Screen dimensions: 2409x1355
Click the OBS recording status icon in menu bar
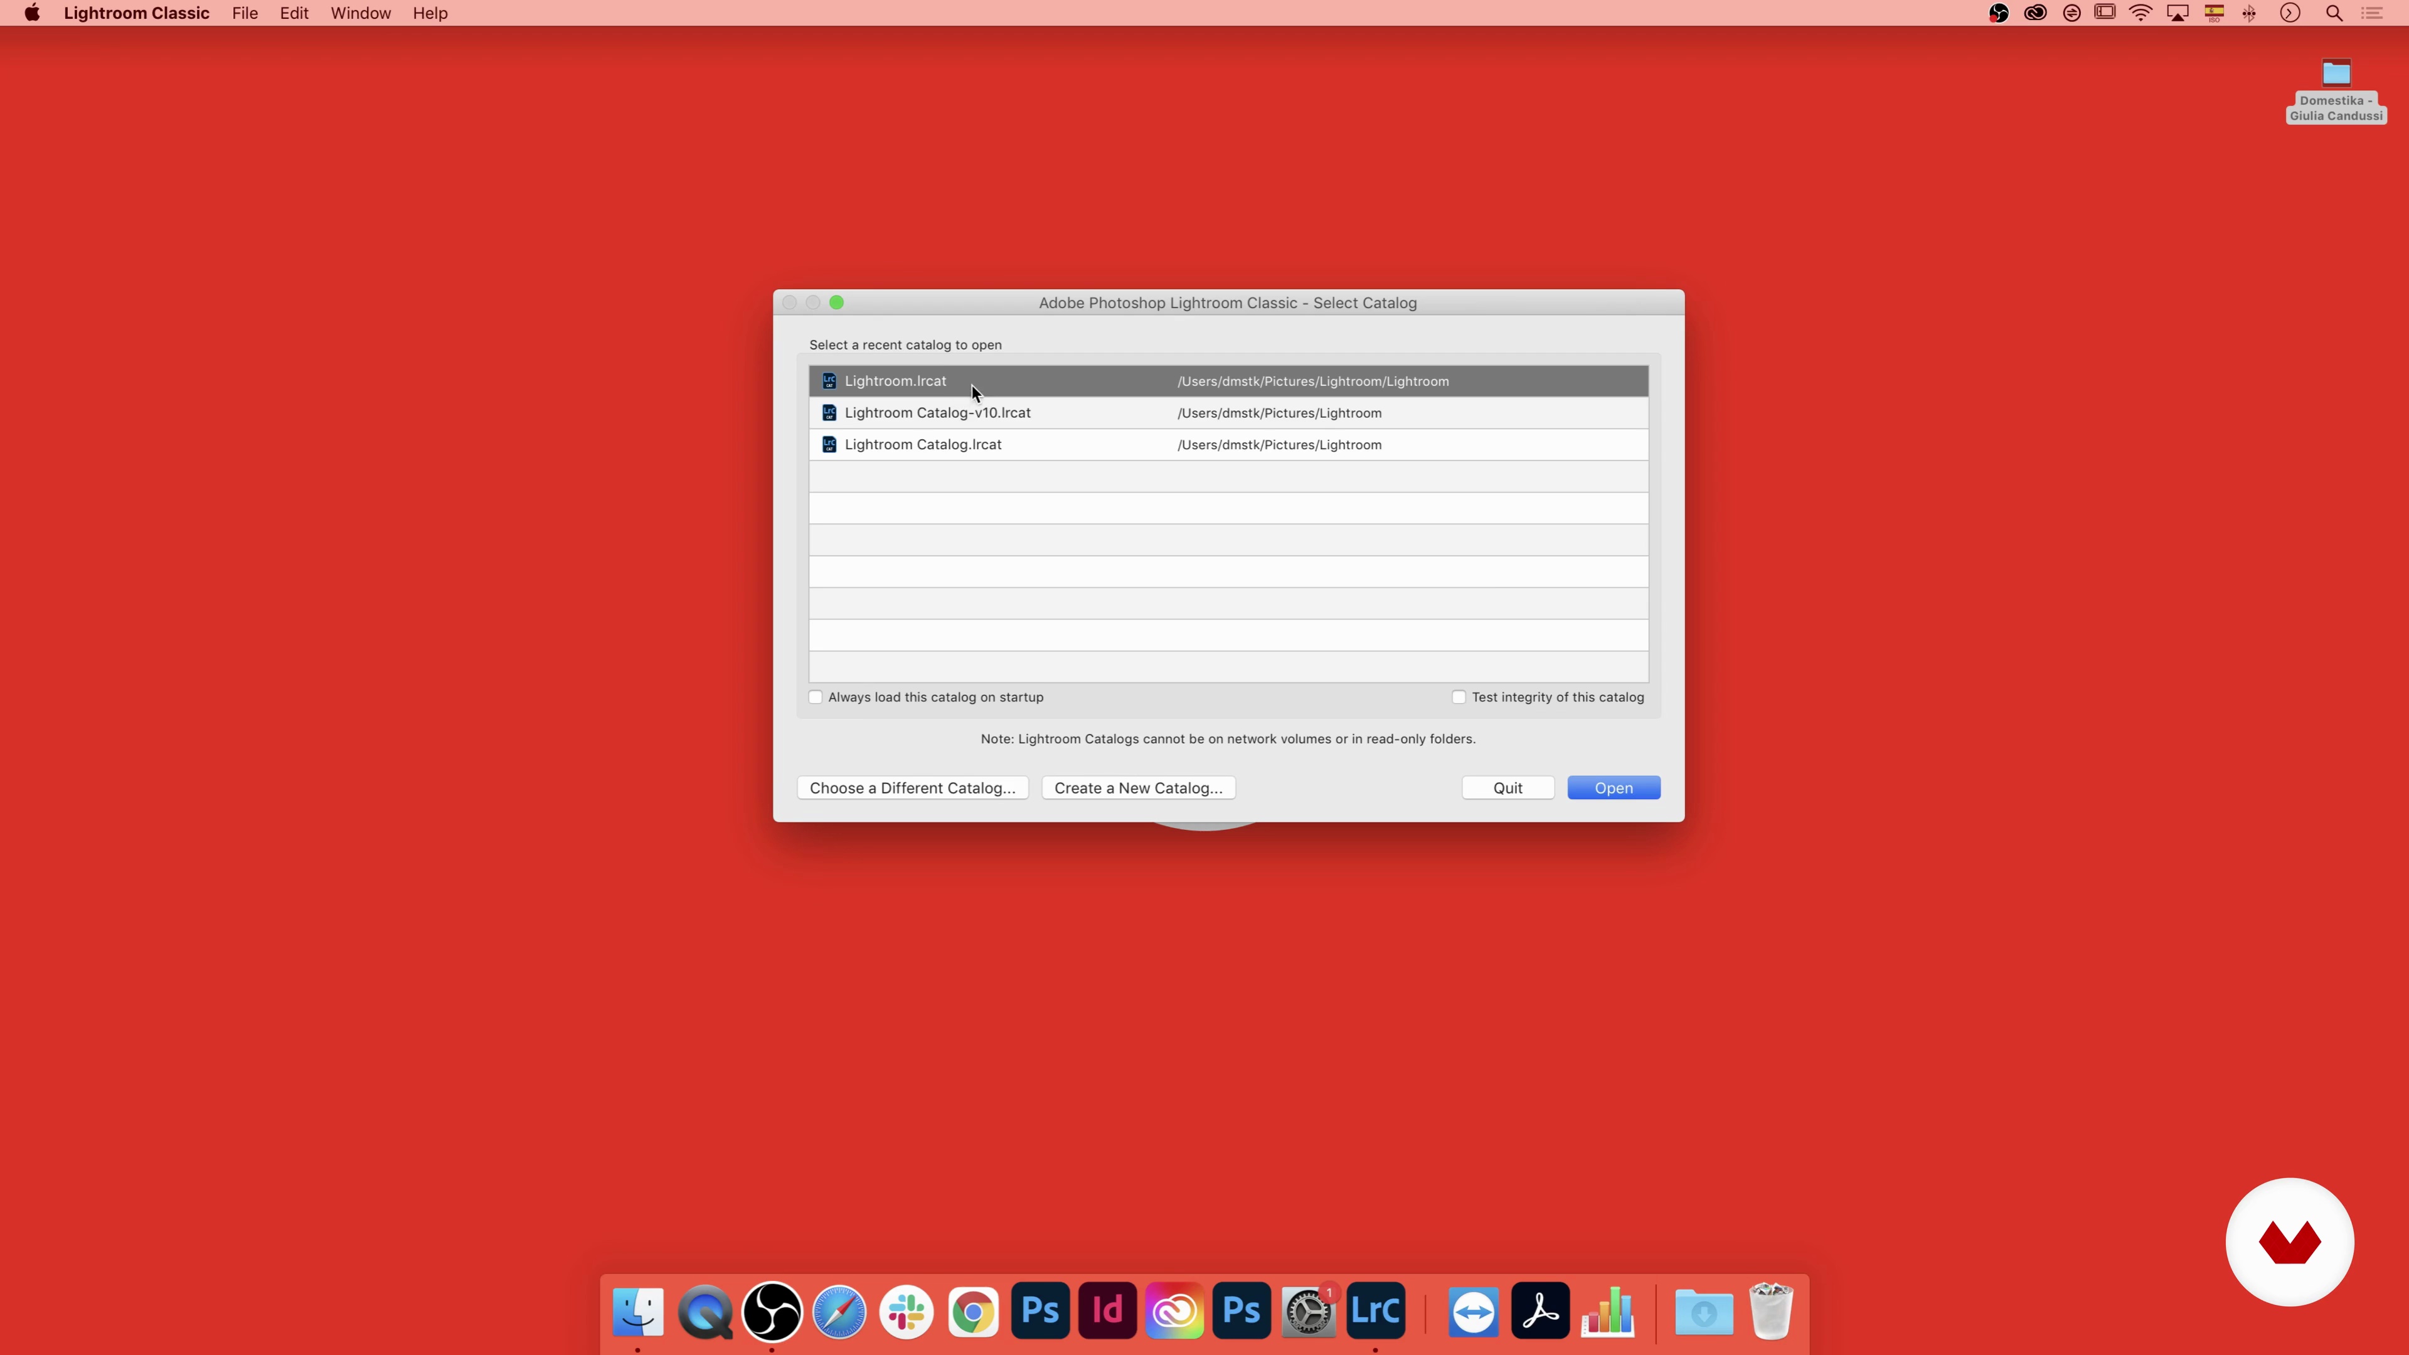point(1999,13)
